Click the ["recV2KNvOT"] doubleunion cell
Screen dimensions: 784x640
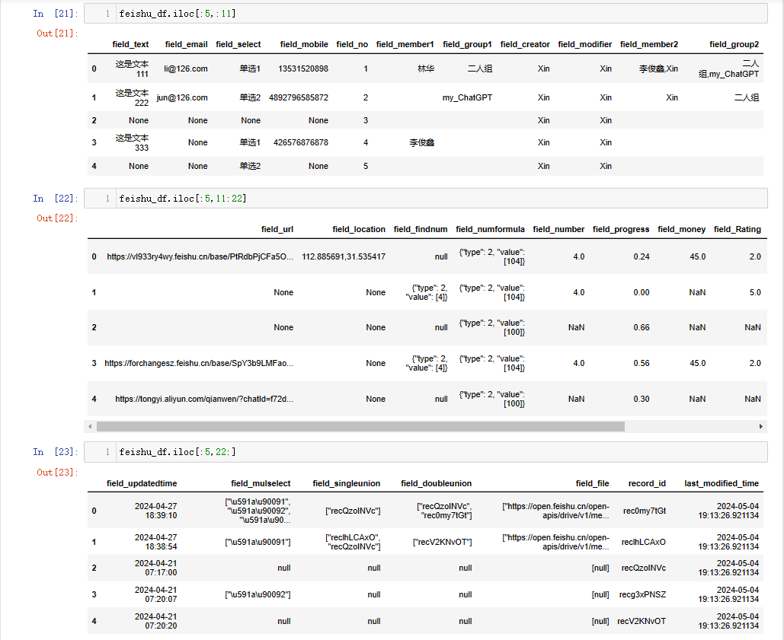click(x=442, y=542)
